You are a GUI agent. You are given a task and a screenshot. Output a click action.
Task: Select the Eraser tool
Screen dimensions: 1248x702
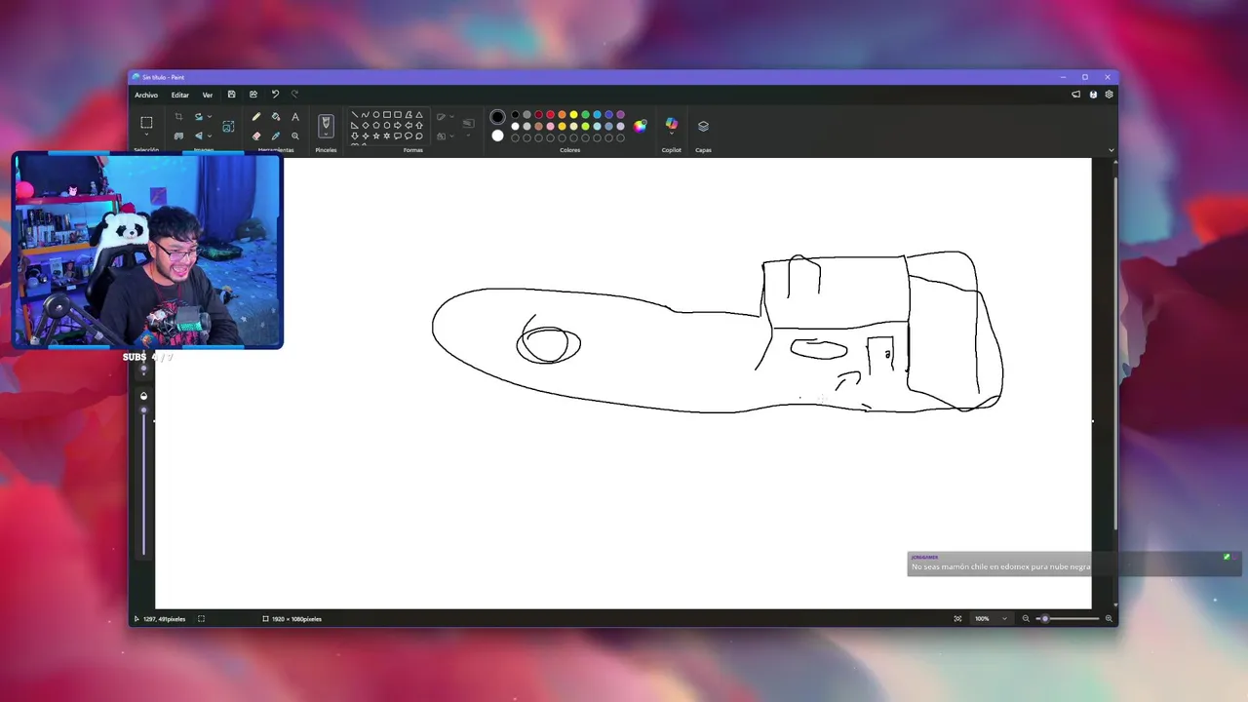point(256,136)
